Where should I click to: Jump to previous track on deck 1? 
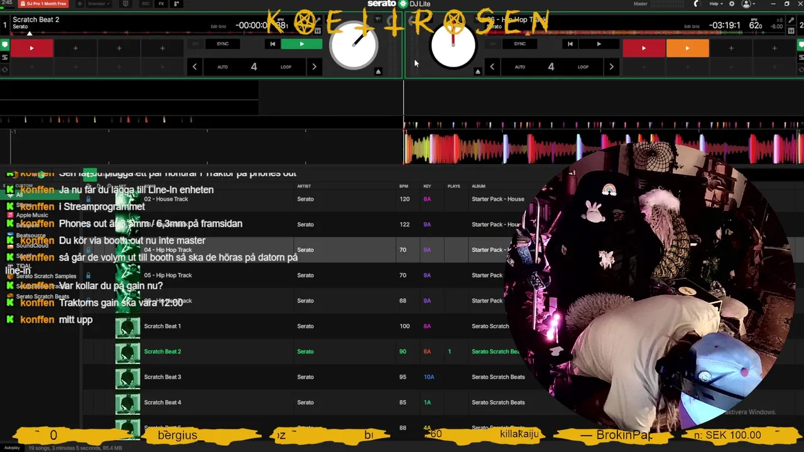click(273, 44)
